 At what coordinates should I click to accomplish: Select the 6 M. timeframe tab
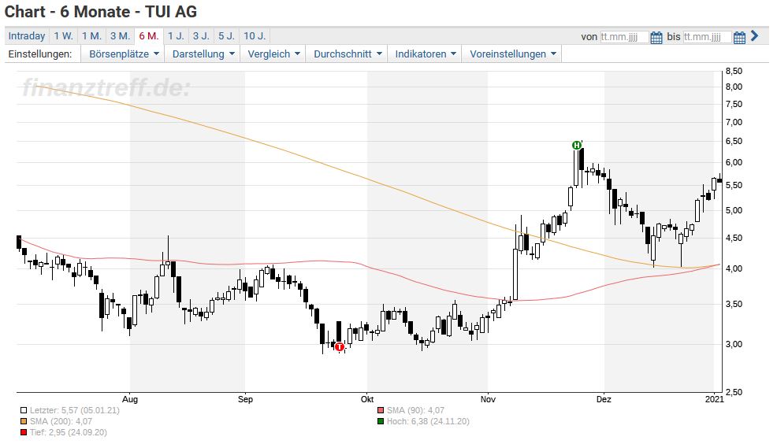(x=149, y=36)
